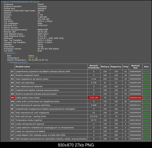Image resolution: width=152 pixels, height=148 pixels.
Task: Click raw value '0000042D0E' in row C1
Action: tap(135, 117)
